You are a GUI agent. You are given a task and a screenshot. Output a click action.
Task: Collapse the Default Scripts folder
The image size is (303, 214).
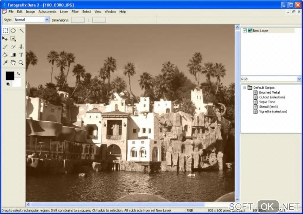point(244,88)
